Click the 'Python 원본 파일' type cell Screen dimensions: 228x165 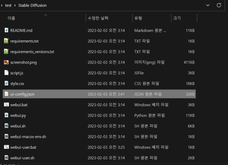[x=150, y=115]
